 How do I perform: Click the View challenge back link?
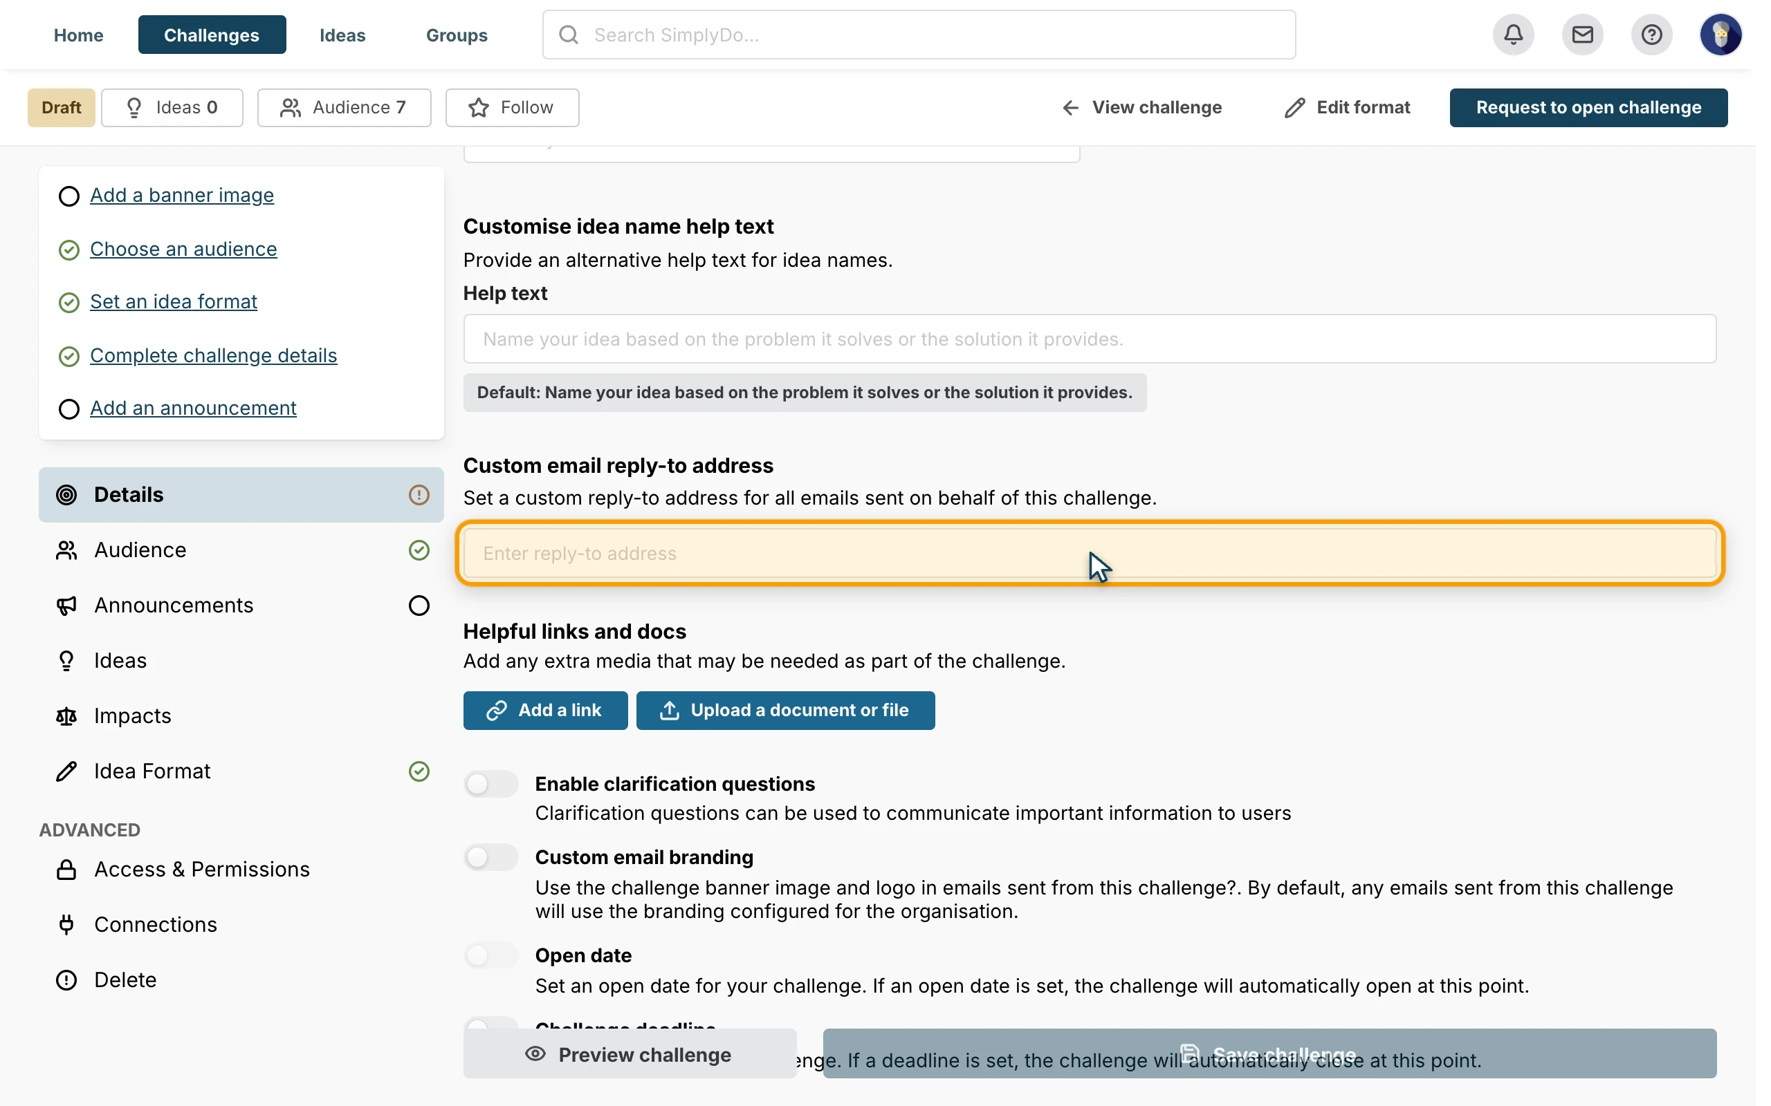point(1141,108)
